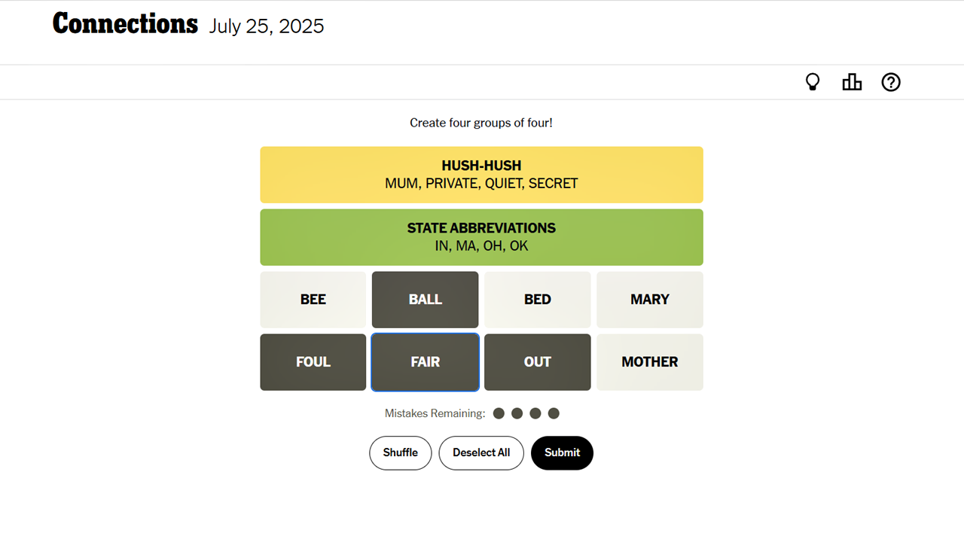Select the BED tile
The width and height of the screenshot is (964, 542).
pyautogui.click(x=537, y=299)
